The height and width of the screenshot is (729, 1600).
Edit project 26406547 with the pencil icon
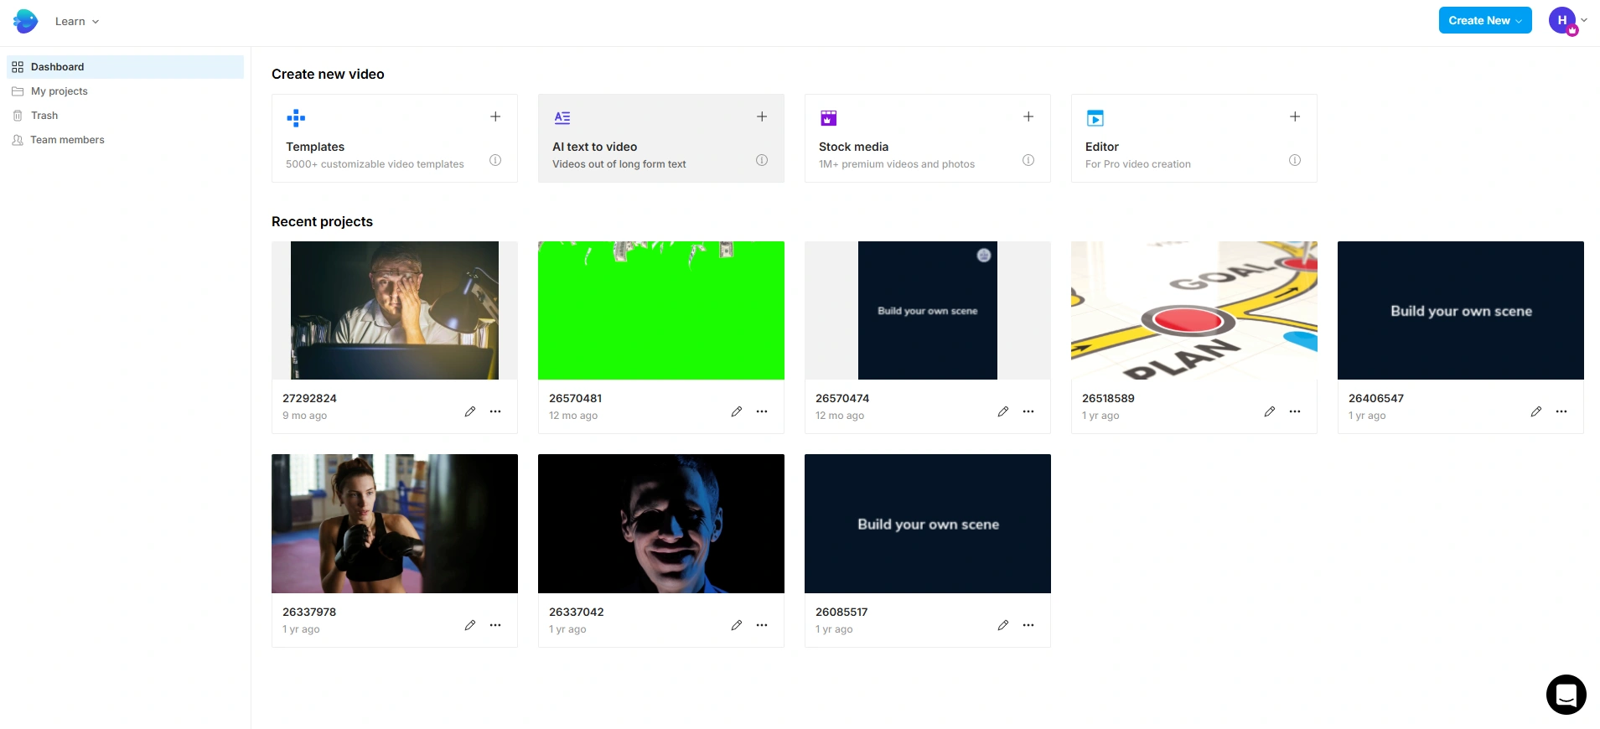pyautogui.click(x=1536, y=411)
